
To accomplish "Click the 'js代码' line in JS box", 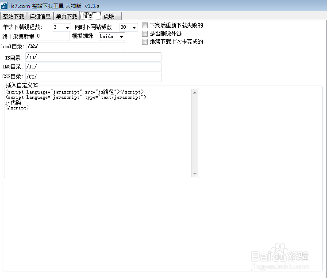I will pyautogui.click(x=13, y=102).
